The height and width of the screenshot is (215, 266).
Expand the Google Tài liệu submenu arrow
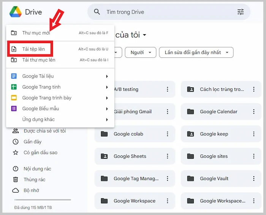tap(107, 76)
